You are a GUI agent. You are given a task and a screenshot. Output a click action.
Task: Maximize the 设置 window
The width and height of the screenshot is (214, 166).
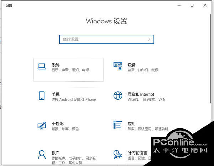[192, 5]
